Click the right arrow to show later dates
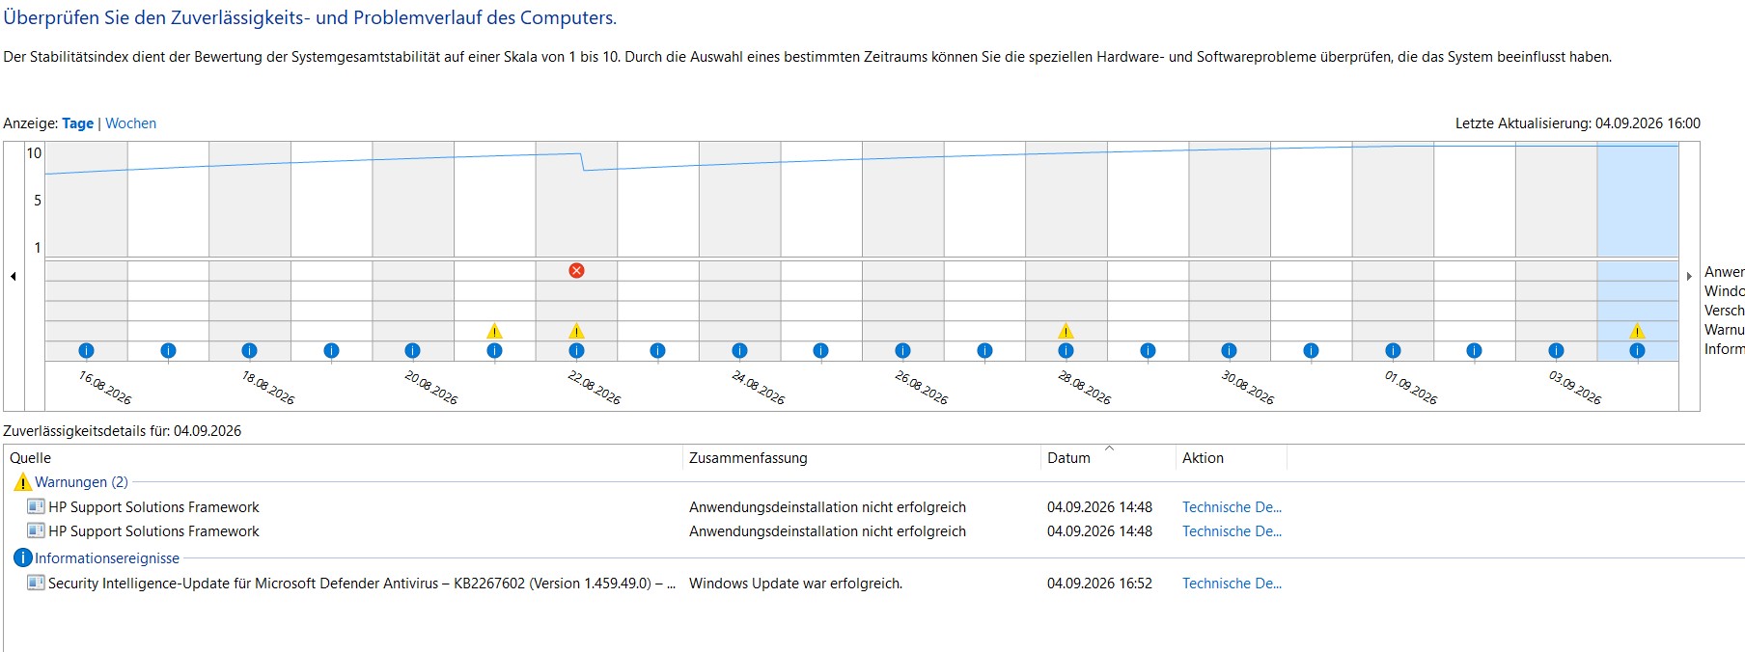This screenshot has width=1745, height=652. 1689,276
